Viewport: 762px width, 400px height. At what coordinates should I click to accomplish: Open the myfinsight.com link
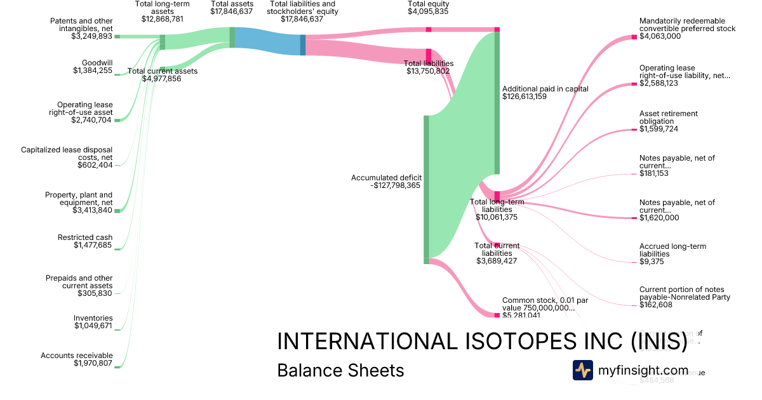643,370
